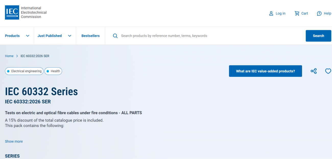Viewport: 332px width, 159px height.
Task: Open the shopping cart icon
Action: tap(297, 13)
